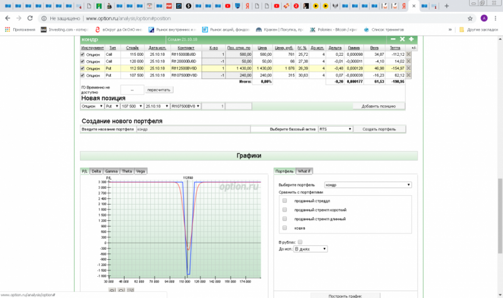Tick the 'В рублях' checkbox
Image resolution: width=503 pixels, height=298 pixels.
tap(301, 242)
